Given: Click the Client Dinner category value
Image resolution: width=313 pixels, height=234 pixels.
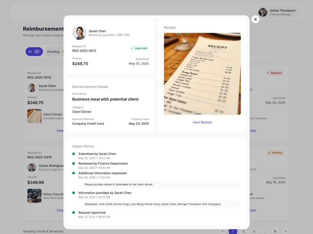Looking at the screenshot, I should [x=82, y=112].
